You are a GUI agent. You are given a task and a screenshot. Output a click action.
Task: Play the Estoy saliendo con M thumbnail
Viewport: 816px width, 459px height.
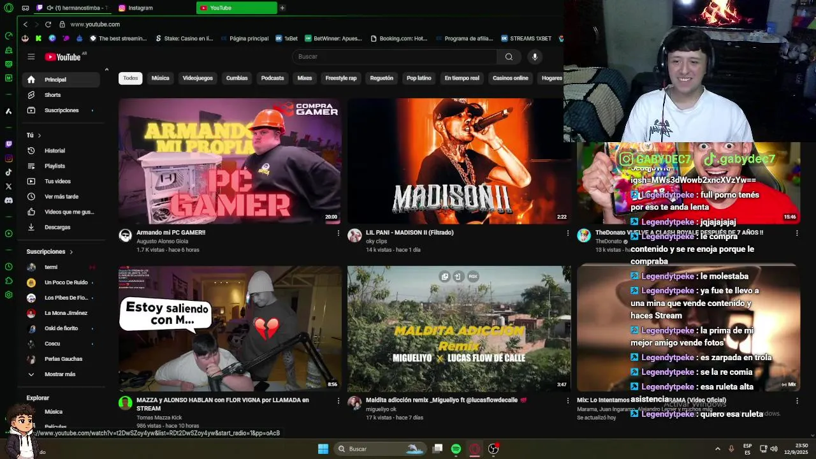click(229, 328)
